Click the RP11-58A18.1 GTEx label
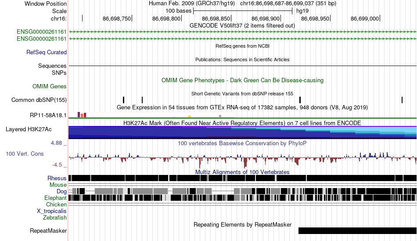 [x=48, y=115]
